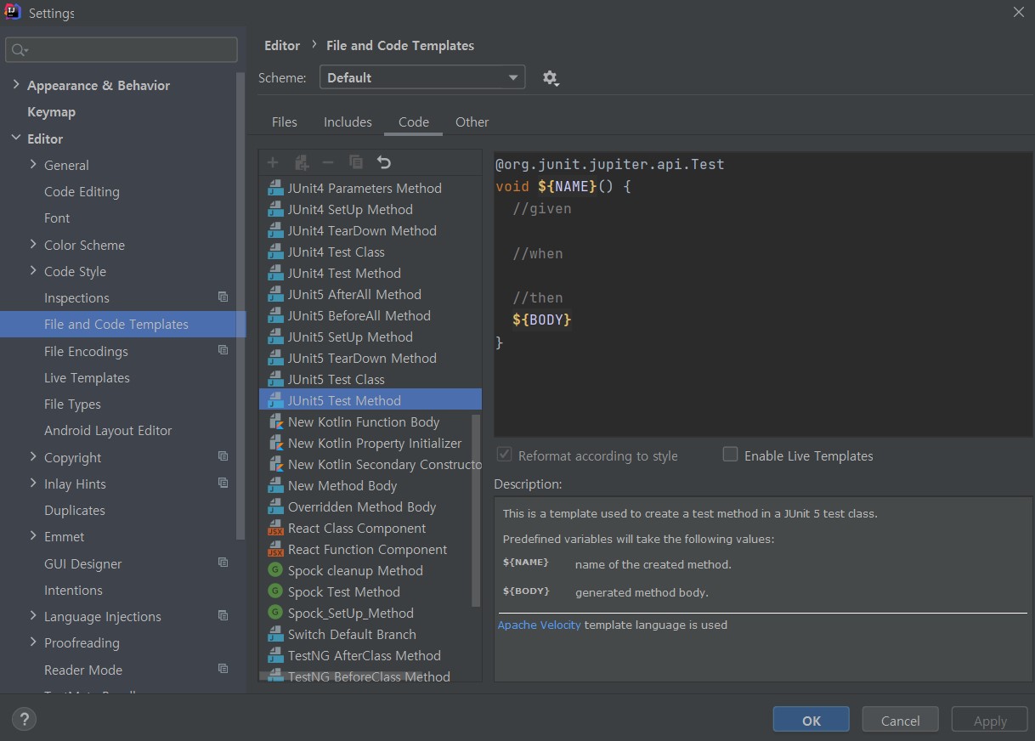Open the Apache Velocity link
This screenshot has width=1035, height=741.
(540, 625)
